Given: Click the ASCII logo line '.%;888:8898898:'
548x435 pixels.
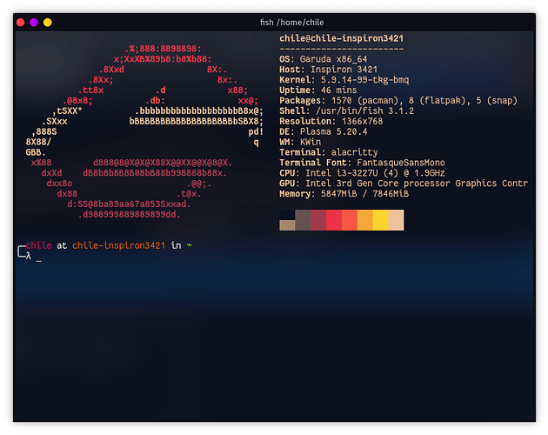Looking at the screenshot, I should 163,49.
